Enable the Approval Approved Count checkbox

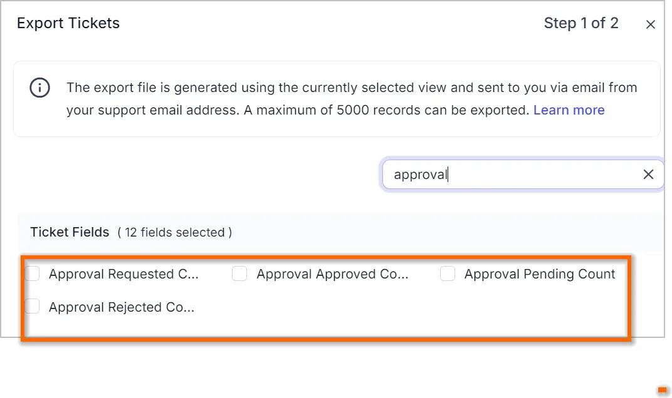(239, 273)
